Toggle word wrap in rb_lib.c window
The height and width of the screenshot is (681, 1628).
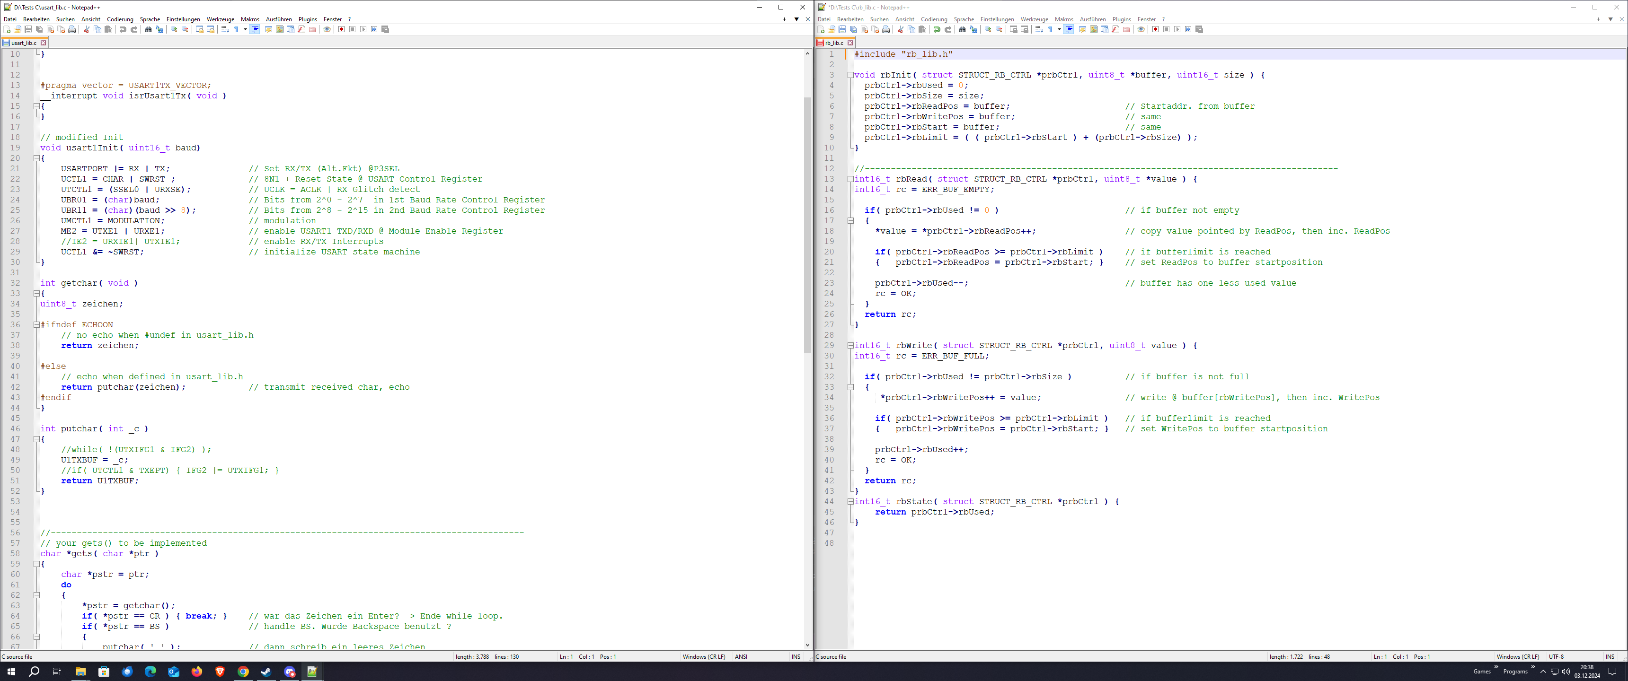coord(1039,30)
